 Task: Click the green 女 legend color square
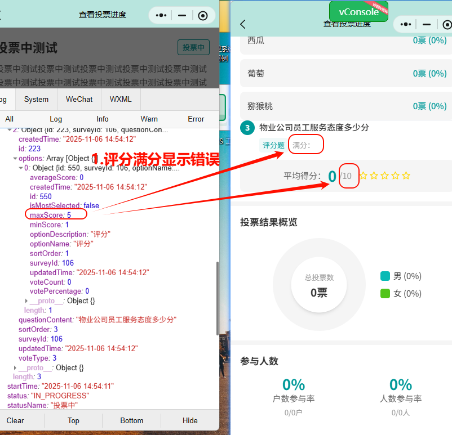[x=385, y=293]
